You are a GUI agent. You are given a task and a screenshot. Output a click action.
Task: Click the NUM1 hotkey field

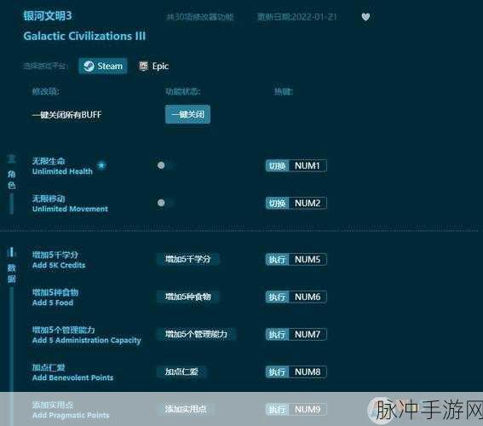point(308,166)
